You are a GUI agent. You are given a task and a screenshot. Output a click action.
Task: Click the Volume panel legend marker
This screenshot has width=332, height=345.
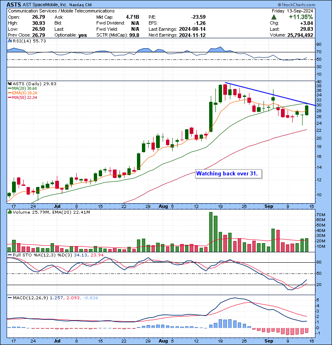tap(9, 212)
